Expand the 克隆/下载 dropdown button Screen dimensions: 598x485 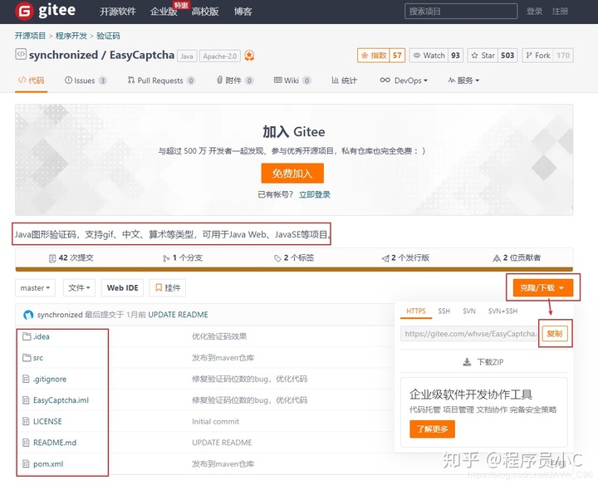point(542,287)
